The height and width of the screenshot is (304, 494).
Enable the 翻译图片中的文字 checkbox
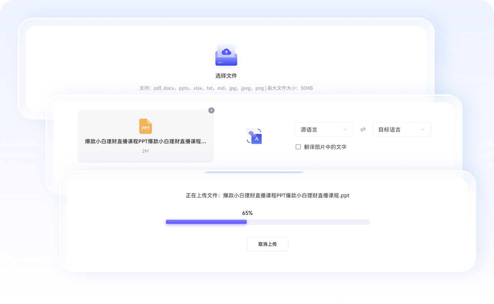click(298, 147)
